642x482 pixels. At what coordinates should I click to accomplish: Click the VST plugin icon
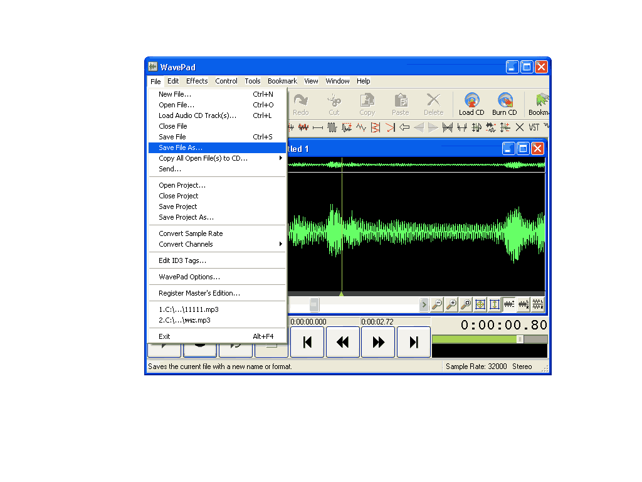pyautogui.click(x=534, y=127)
